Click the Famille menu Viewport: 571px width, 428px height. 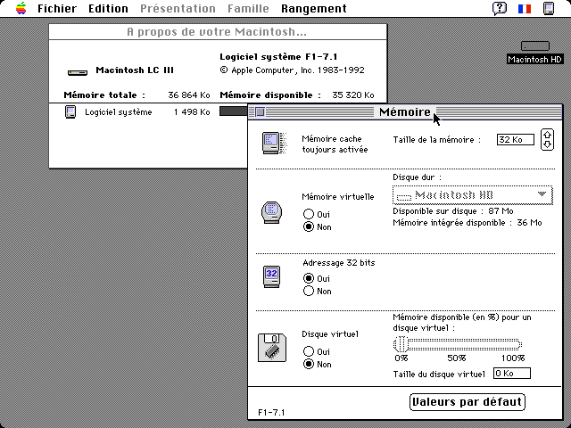tap(248, 8)
